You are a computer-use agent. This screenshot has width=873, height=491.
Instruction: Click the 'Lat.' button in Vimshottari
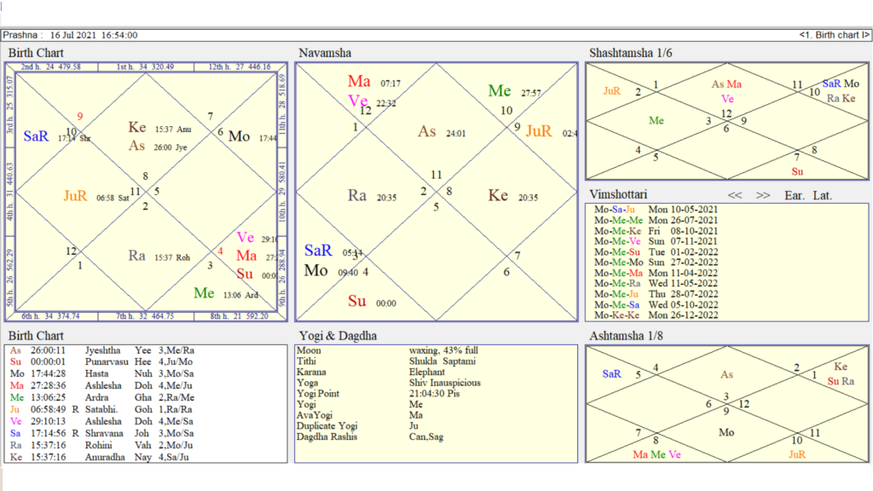coord(823,195)
